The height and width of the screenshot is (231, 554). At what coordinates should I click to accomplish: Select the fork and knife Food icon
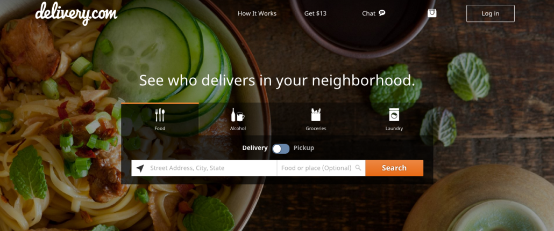pyautogui.click(x=160, y=115)
